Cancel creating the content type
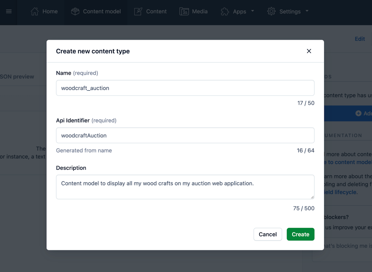 267,234
